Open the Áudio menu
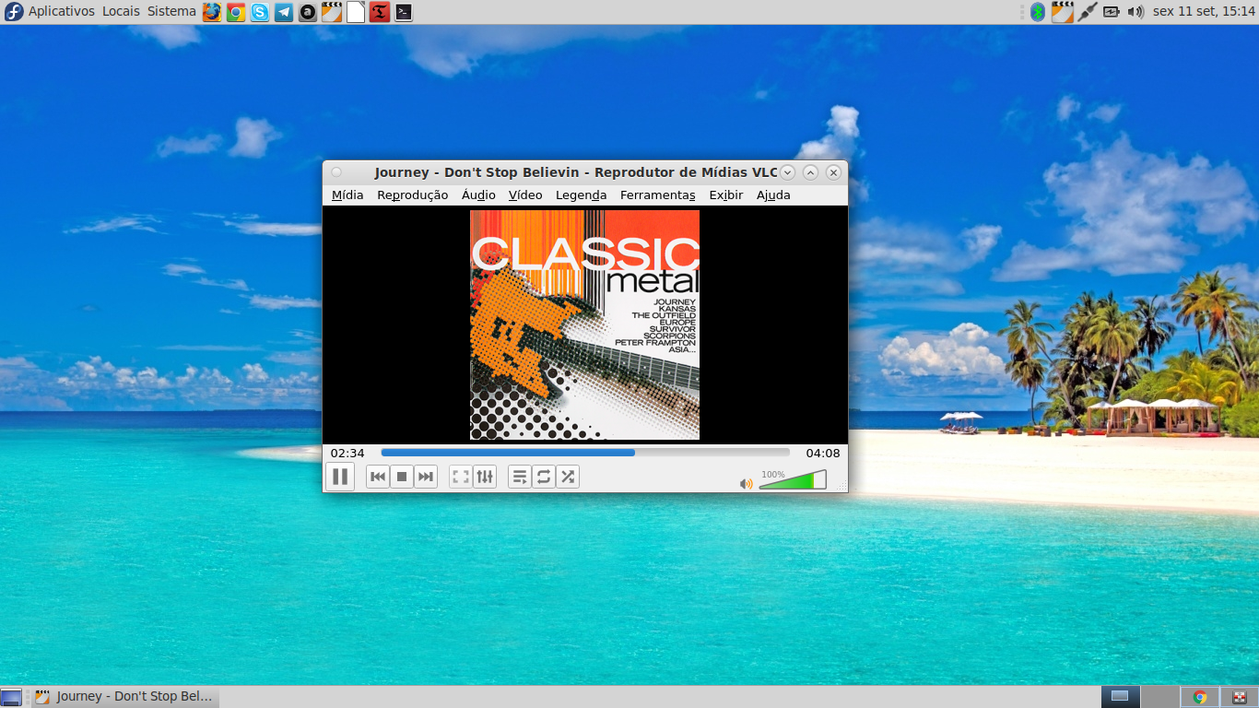The image size is (1259, 708). (478, 195)
